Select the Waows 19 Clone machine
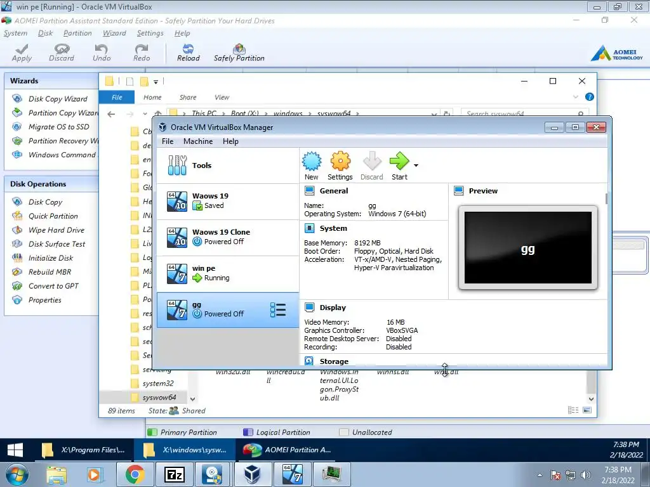 tap(228, 237)
